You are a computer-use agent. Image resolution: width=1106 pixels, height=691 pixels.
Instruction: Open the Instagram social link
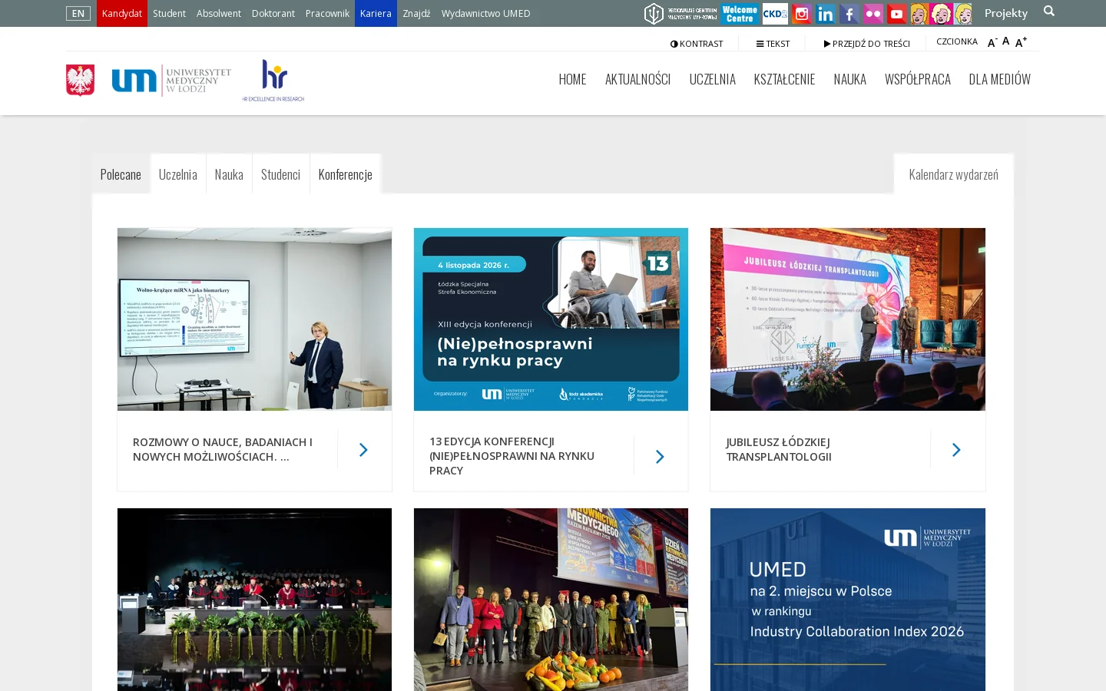pyautogui.click(x=801, y=13)
